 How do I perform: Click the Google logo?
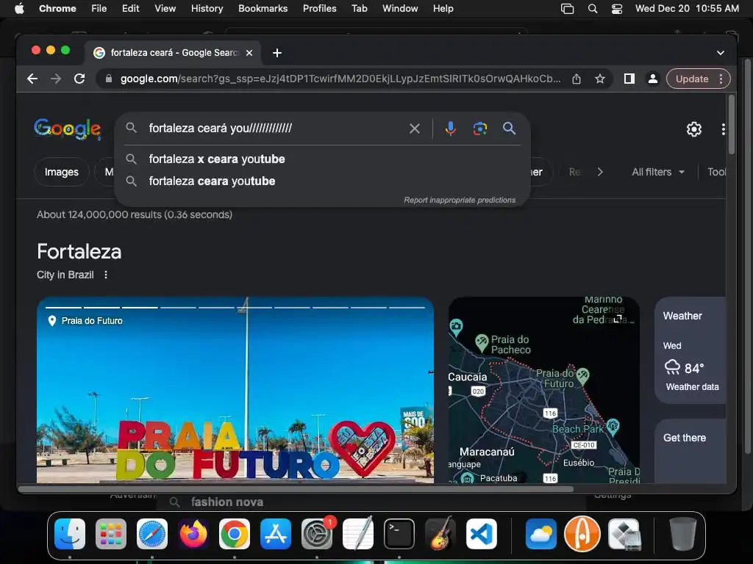pyautogui.click(x=67, y=129)
